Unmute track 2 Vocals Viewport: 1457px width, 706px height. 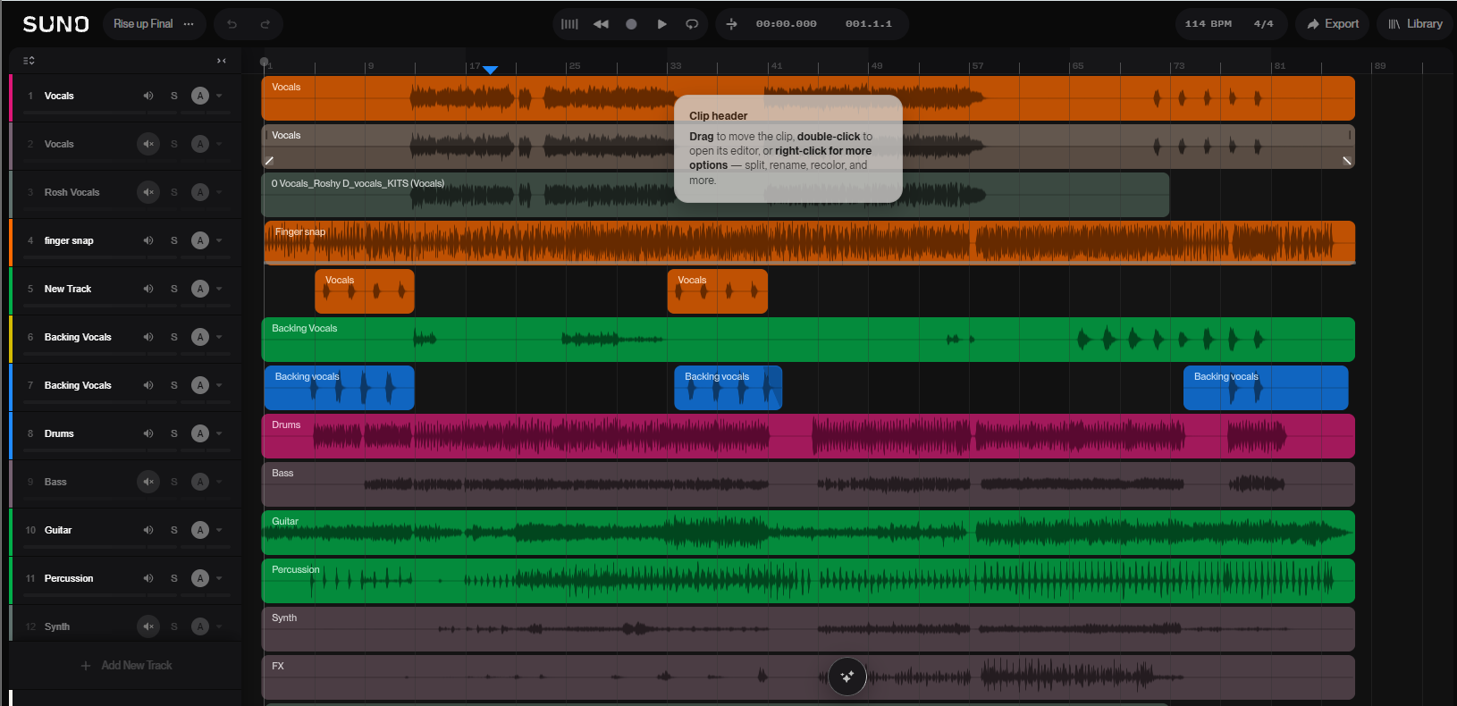point(148,144)
